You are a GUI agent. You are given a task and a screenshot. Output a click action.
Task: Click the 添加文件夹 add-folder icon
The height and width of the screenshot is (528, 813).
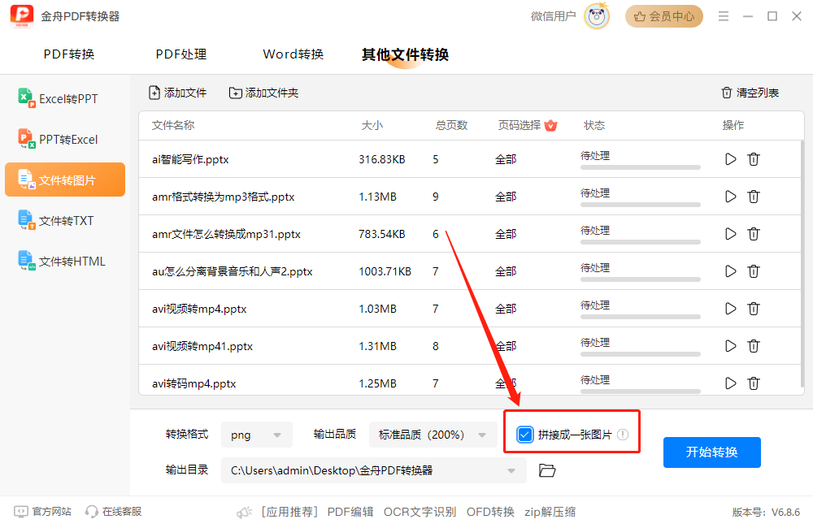(x=237, y=93)
